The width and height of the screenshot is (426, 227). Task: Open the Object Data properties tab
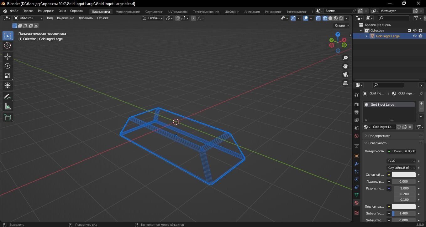tap(356, 195)
